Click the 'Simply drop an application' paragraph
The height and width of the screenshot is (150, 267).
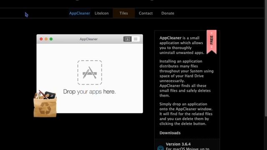[x=186, y=114]
